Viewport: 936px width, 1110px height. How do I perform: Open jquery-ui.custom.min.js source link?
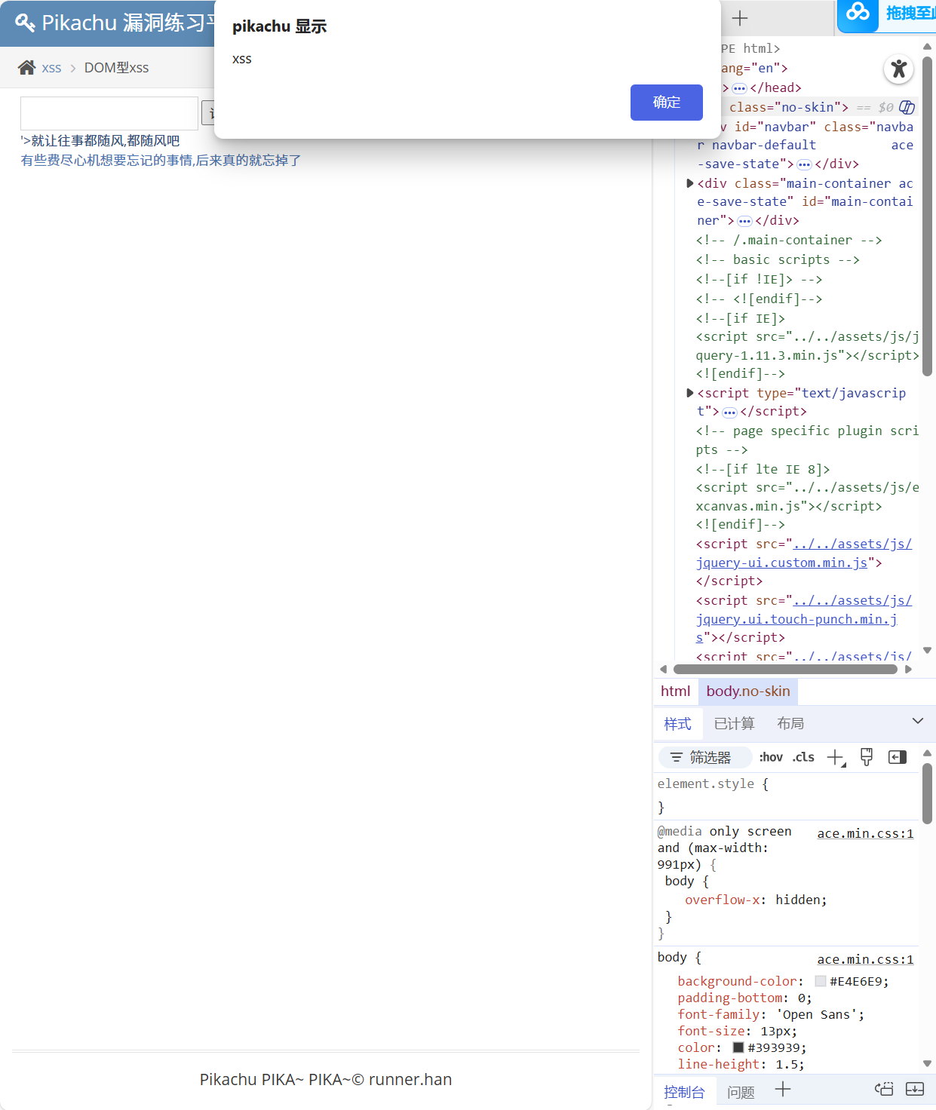click(804, 553)
